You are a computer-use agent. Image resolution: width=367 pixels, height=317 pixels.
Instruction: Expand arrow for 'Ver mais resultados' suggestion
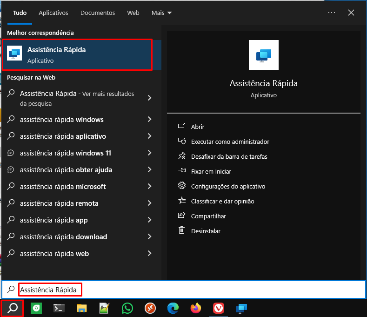pyautogui.click(x=150, y=98)
